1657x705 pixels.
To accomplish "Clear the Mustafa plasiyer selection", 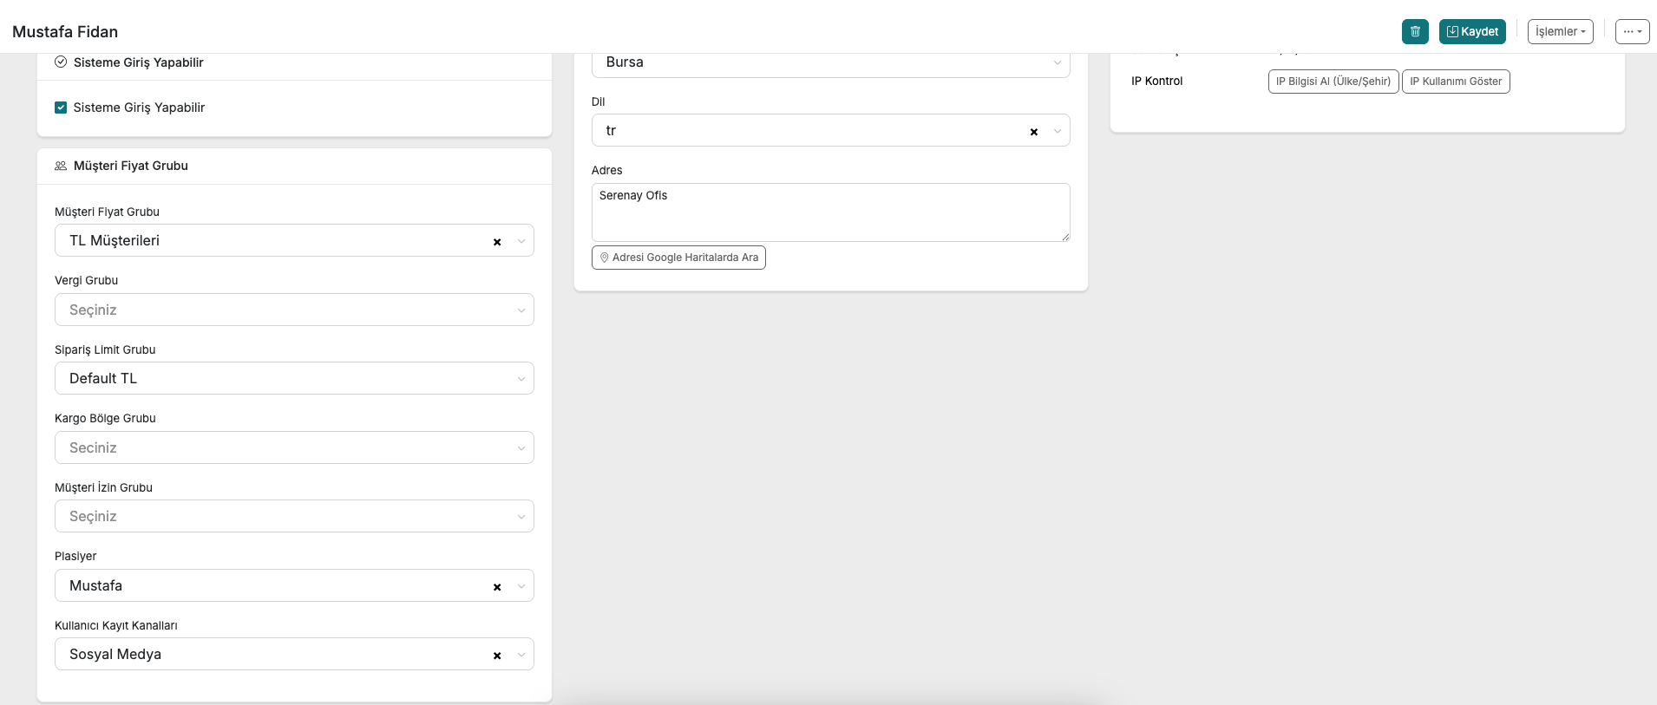I will pyautogui.click(x=497, y=587).
